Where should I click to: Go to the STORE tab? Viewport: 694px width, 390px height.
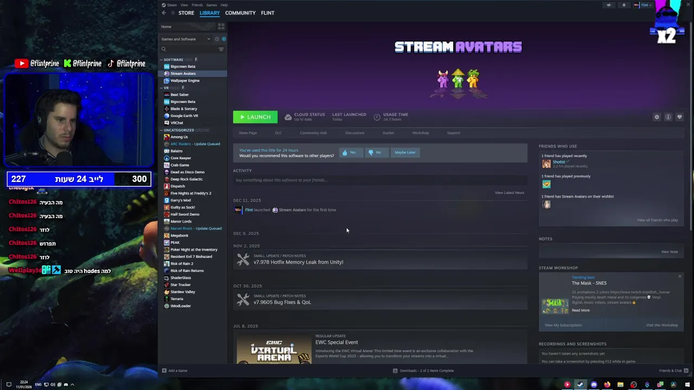(x=186, y=13)
